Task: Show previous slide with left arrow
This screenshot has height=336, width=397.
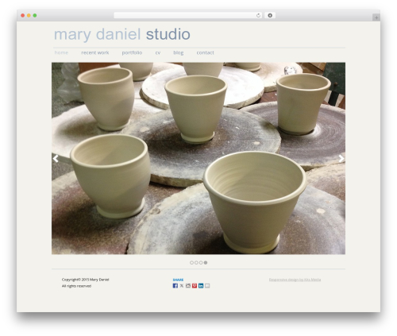Action: click(56, 159)
